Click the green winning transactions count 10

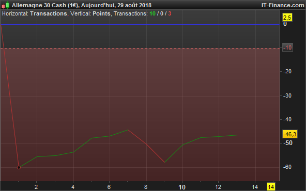(152, 13)
